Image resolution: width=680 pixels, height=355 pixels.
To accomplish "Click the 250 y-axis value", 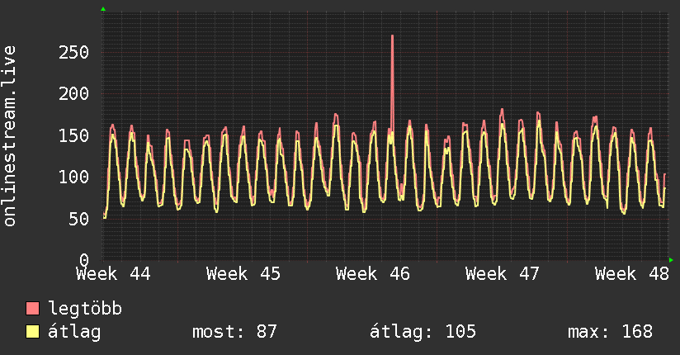I will pyautogui.click(x=73, y=53).
